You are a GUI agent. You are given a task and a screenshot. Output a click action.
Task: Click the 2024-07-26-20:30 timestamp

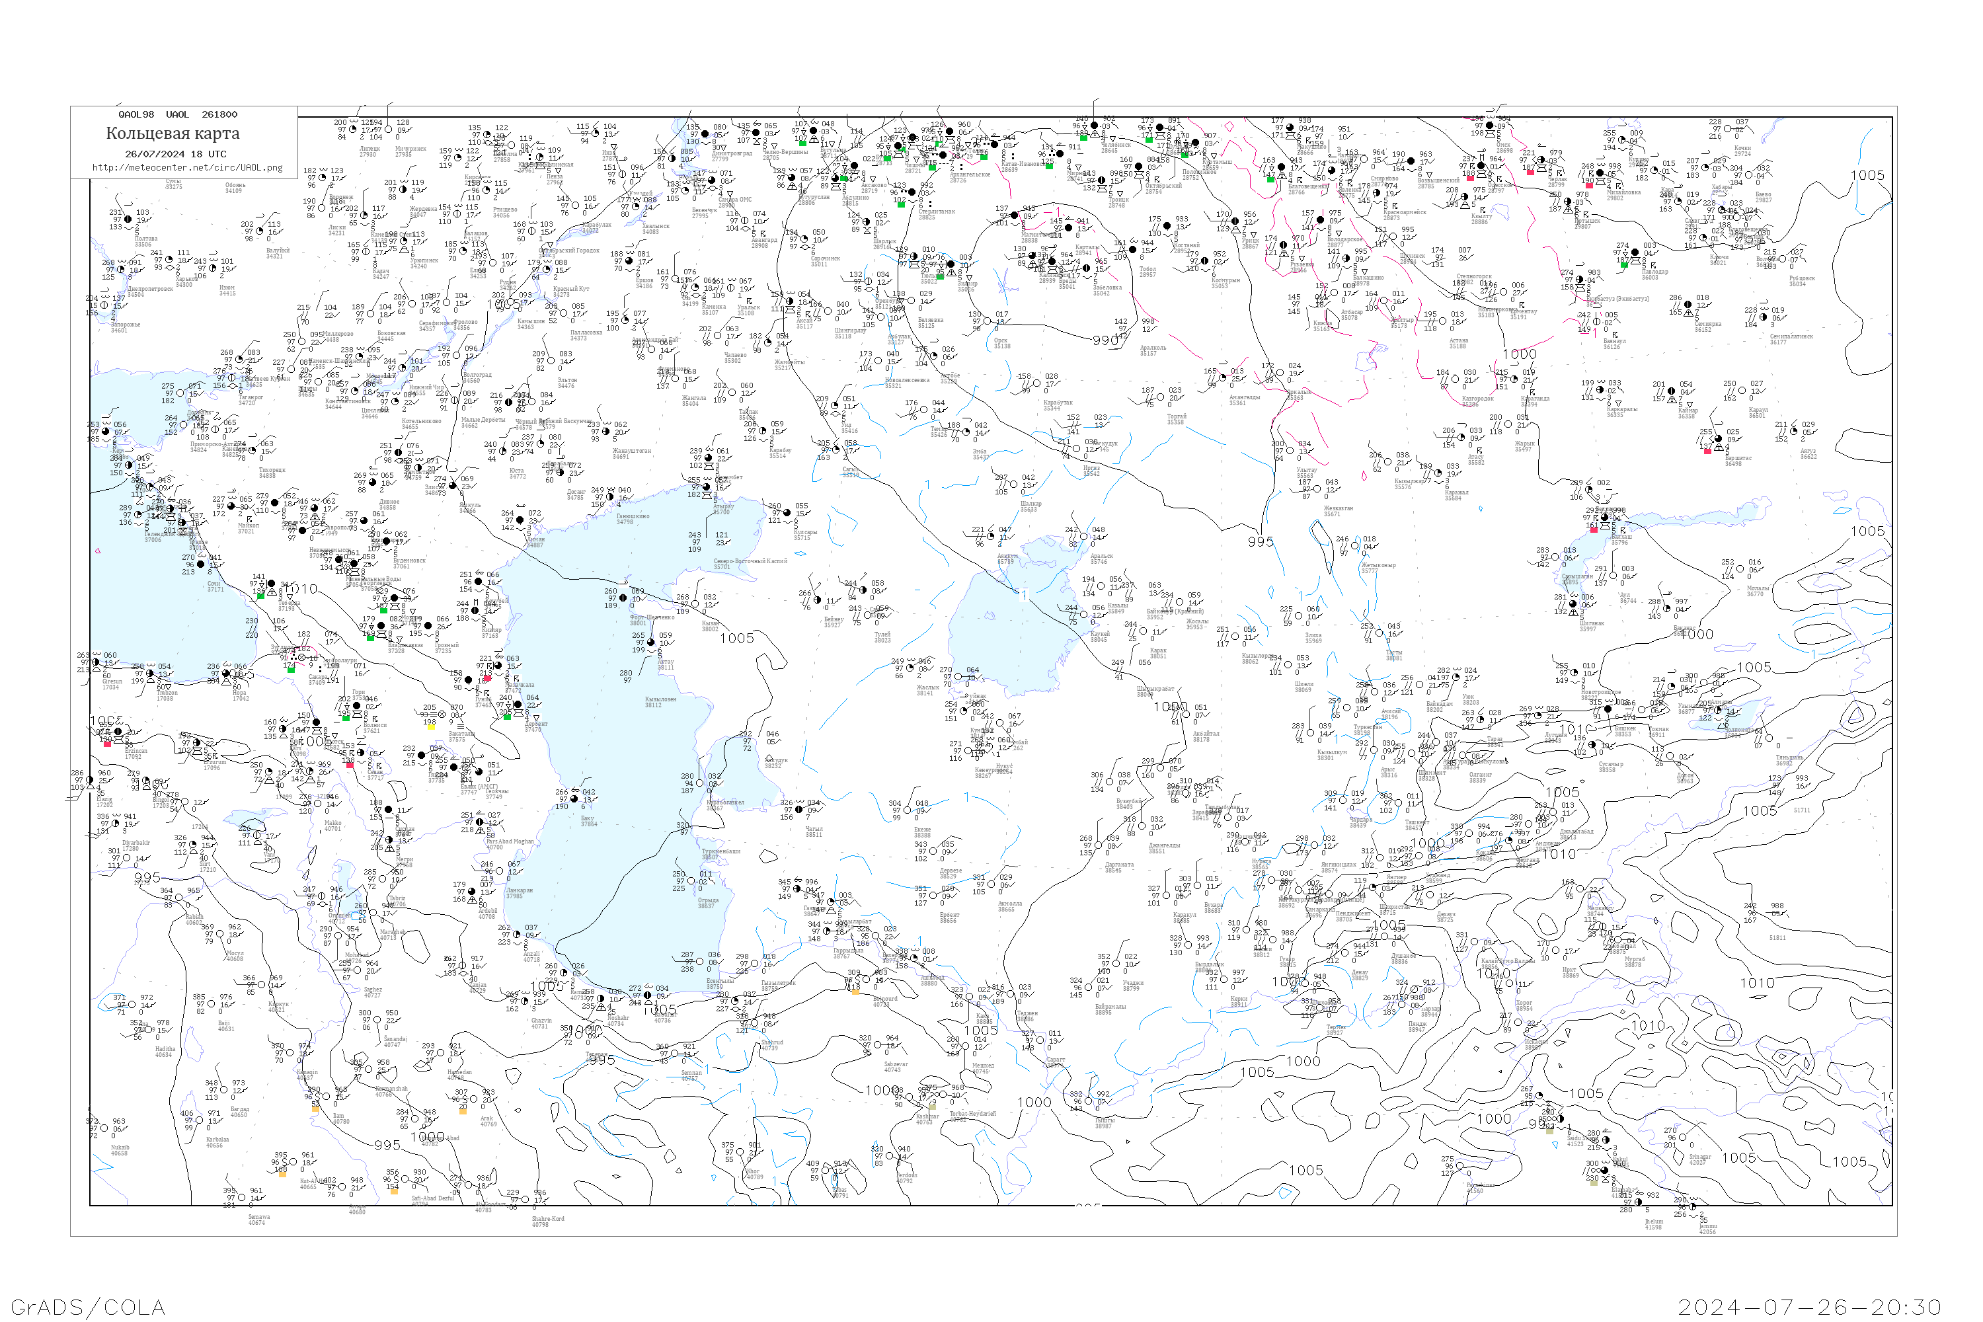[1809, 1307]
